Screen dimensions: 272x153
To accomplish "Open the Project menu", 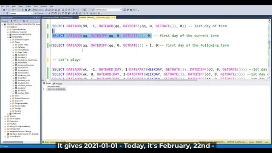I will tap(28, 6).
